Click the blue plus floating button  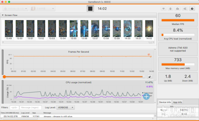pyautogui.click(x=146, y=97)
